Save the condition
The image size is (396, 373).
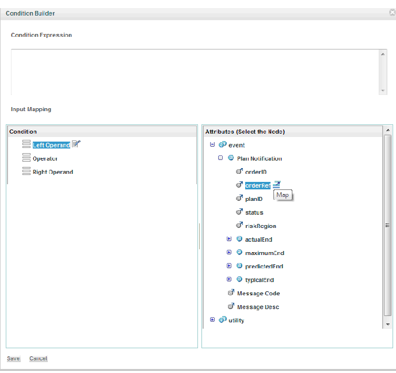tap(13, 359)
